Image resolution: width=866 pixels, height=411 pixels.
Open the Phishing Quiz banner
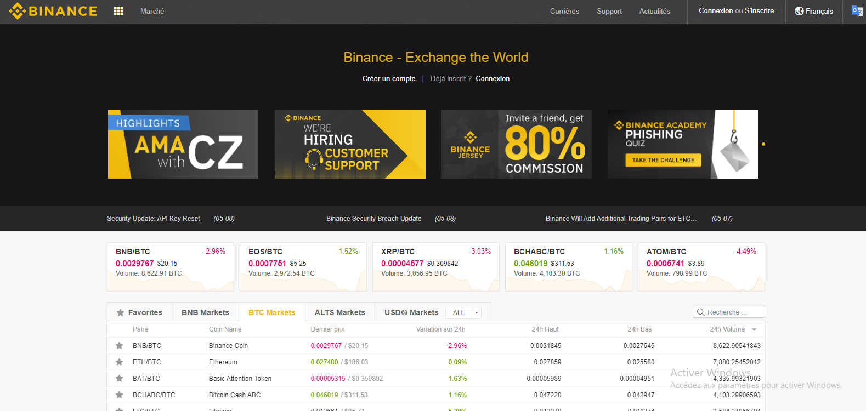click(x=683, y=144)
